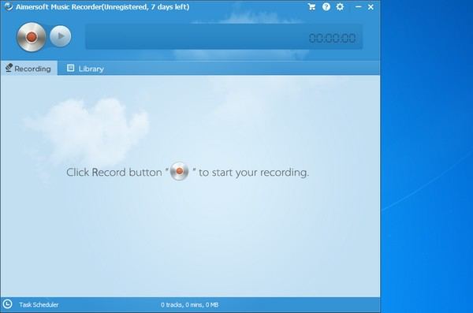Click the 00:00:00 timer display
473x313 pixels.
pyautogui.click(x=332, y=38)
